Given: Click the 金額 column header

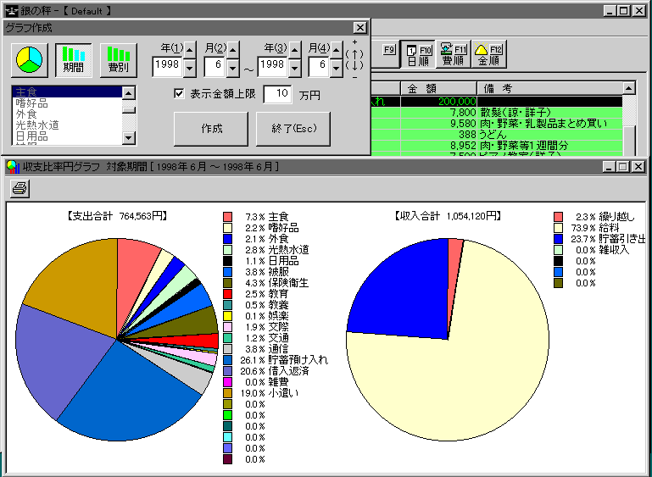Looking at the screenshot, I should [x=438, y=88].
